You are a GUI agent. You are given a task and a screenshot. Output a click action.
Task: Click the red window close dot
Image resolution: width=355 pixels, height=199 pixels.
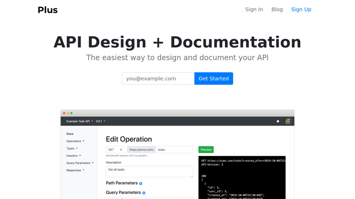tap(64, 113)
